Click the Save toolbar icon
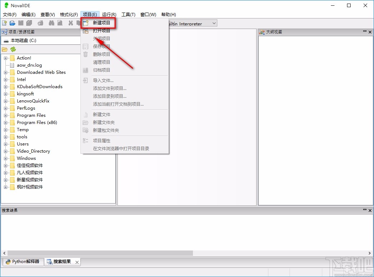 tap(20, 23)
